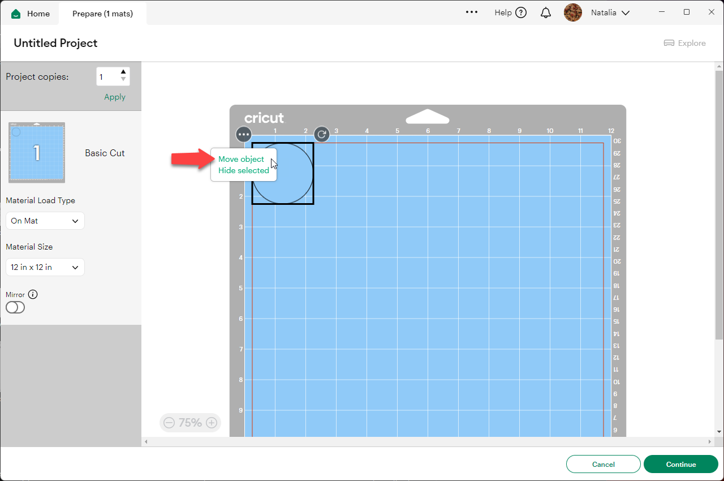Viewport: 724px width, 481px height.
Task: Click the Mirror info icon
Action: pos(33,294)
